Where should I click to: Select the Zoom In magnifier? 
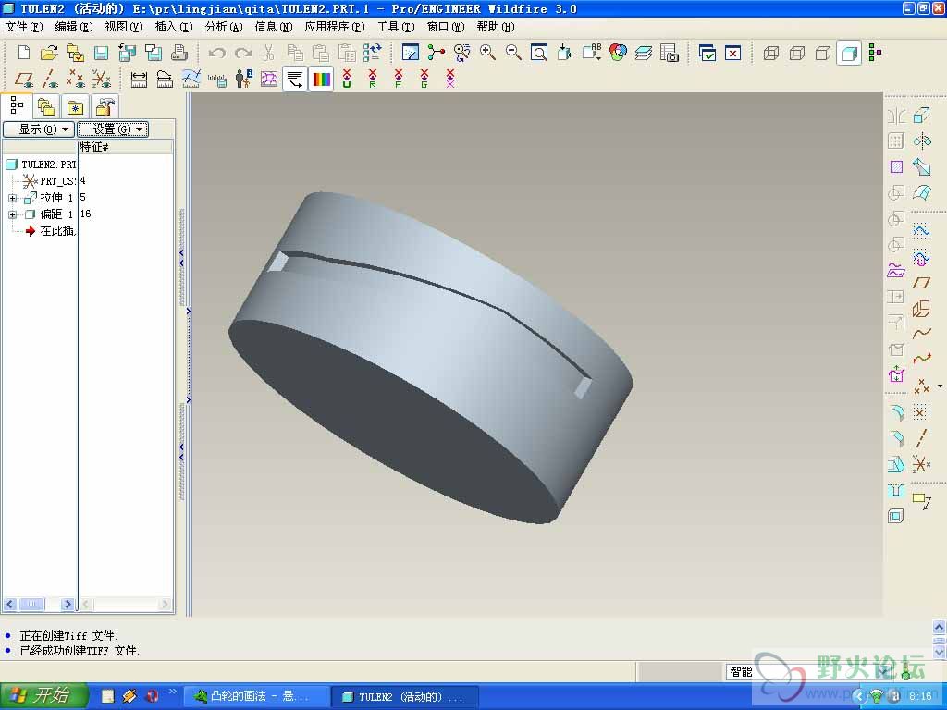tap(488, 53)
